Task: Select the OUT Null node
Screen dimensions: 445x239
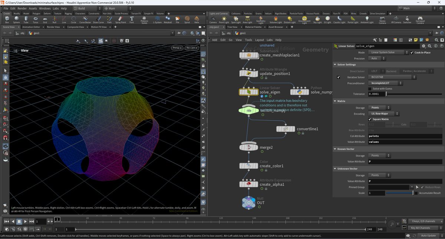Action: [249, 202]
